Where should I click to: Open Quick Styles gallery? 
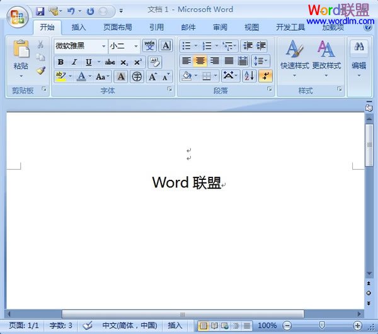[x=294, y=59]
